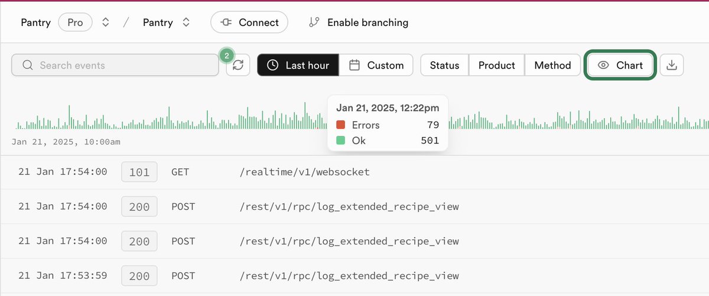Image resolution: width=709 pixels, height=296 pixels.
Task: Click the GET method label
Action: pyautogui.click(x=180, y=173)
